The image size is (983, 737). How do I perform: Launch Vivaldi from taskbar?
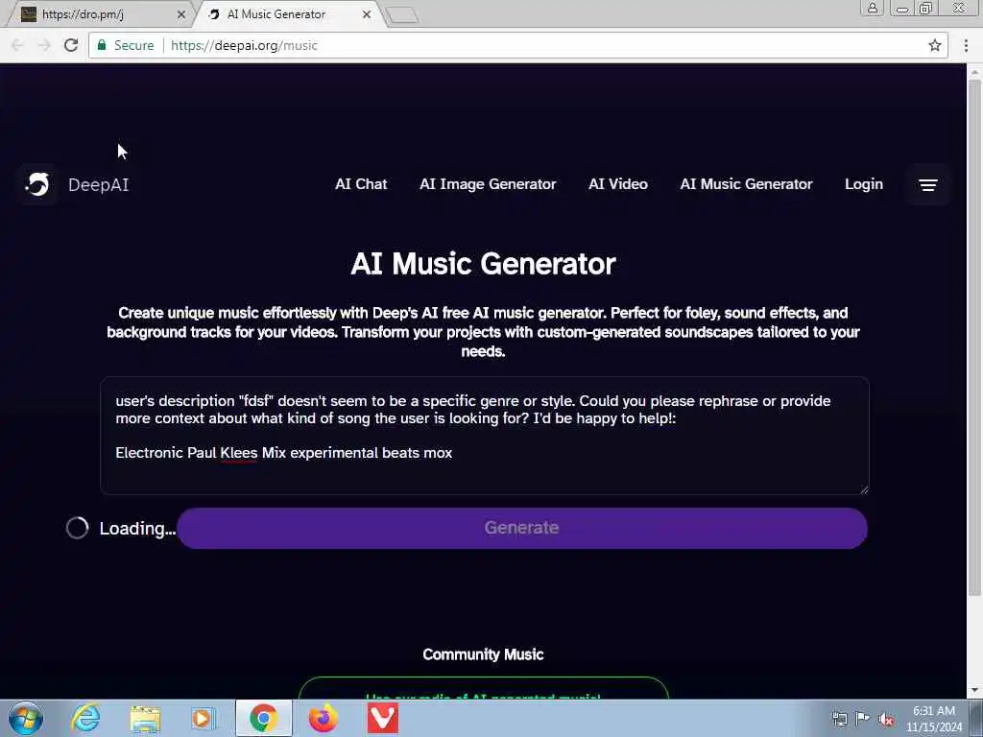click(382, 718)
